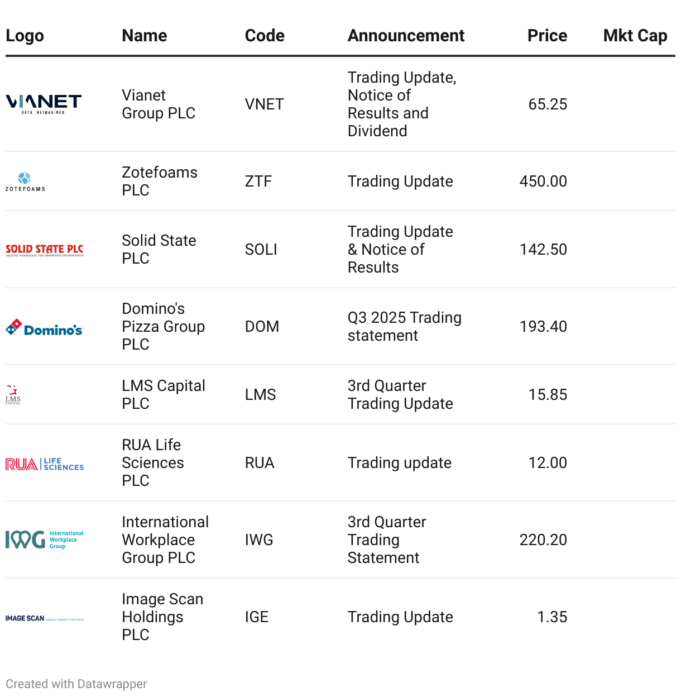This screenshot has height=697, width=681.
Task: Click the Announcement column header
Action: (406, 36)
